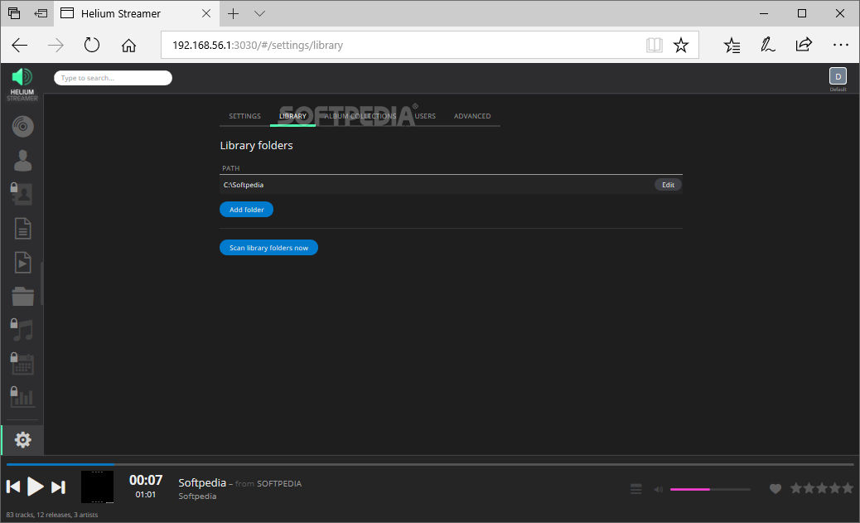Add page to favorites star
The image size is (860, 523).
pyautogui.click(x=681, y=45)
